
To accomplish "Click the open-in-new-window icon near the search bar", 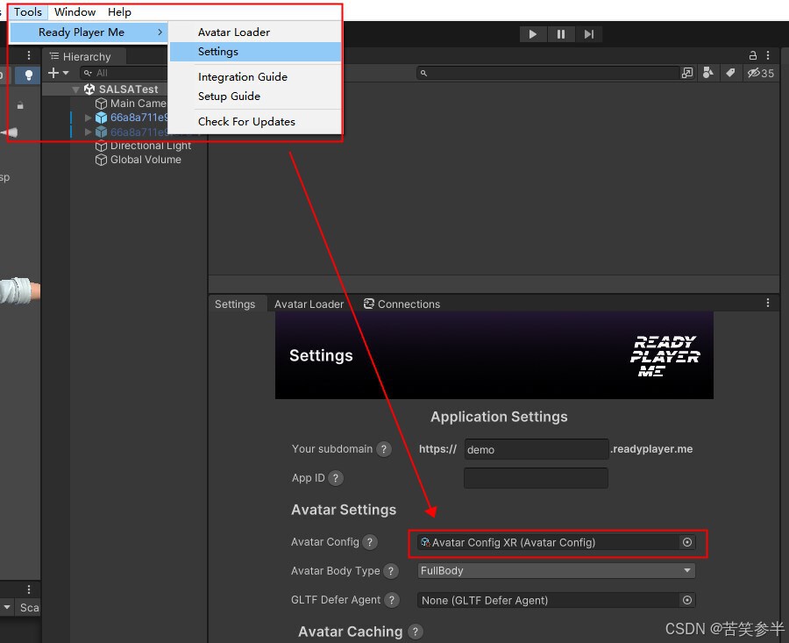I will pyautogui.click(x=687, y=74).
